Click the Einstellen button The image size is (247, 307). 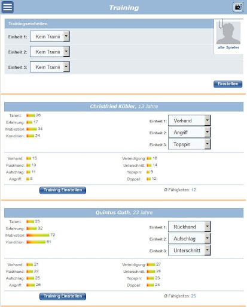coord(228,84)
